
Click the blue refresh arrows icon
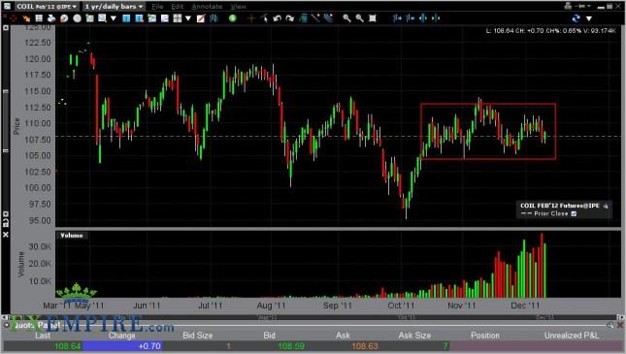click(576, 18)
